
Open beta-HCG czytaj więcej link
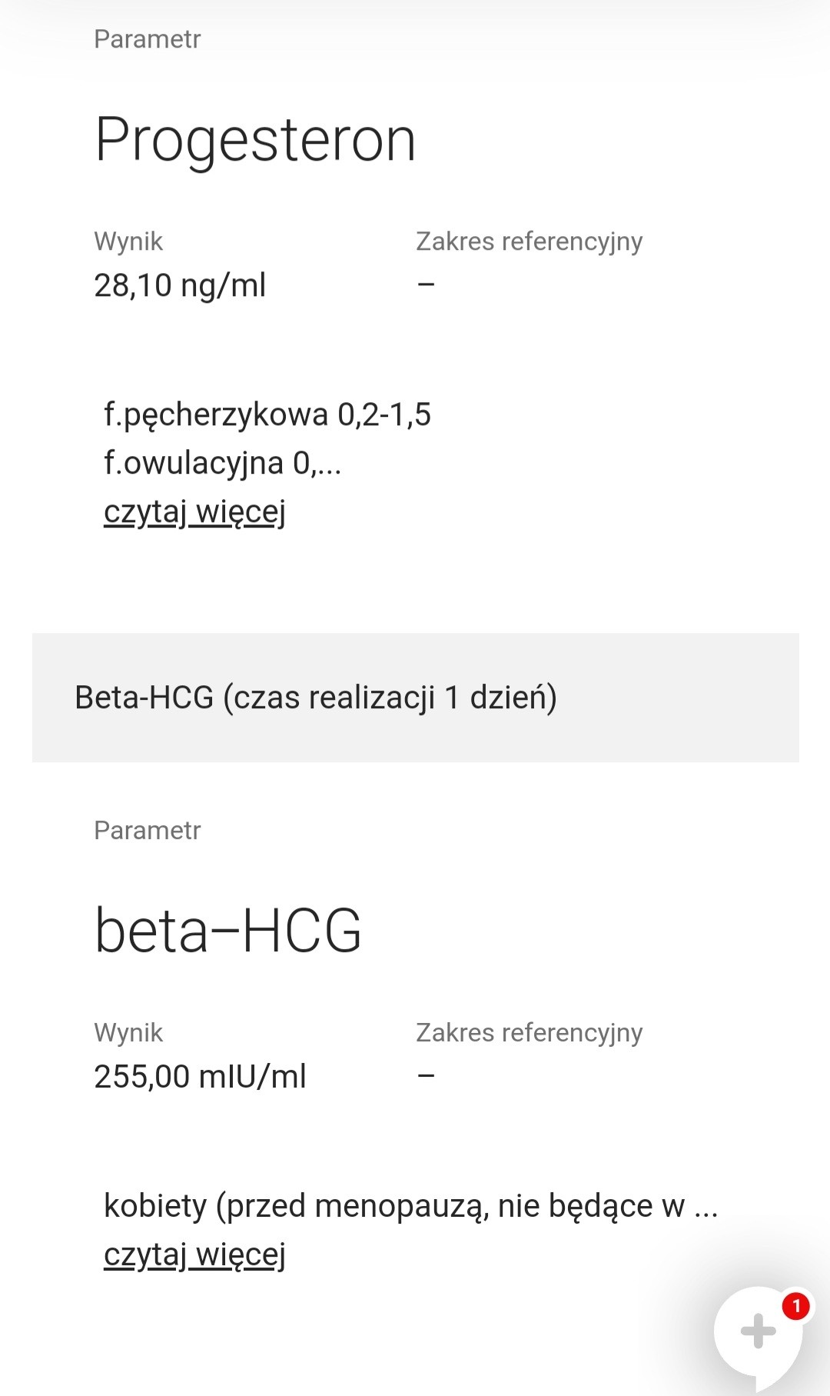coord(194,1254)
